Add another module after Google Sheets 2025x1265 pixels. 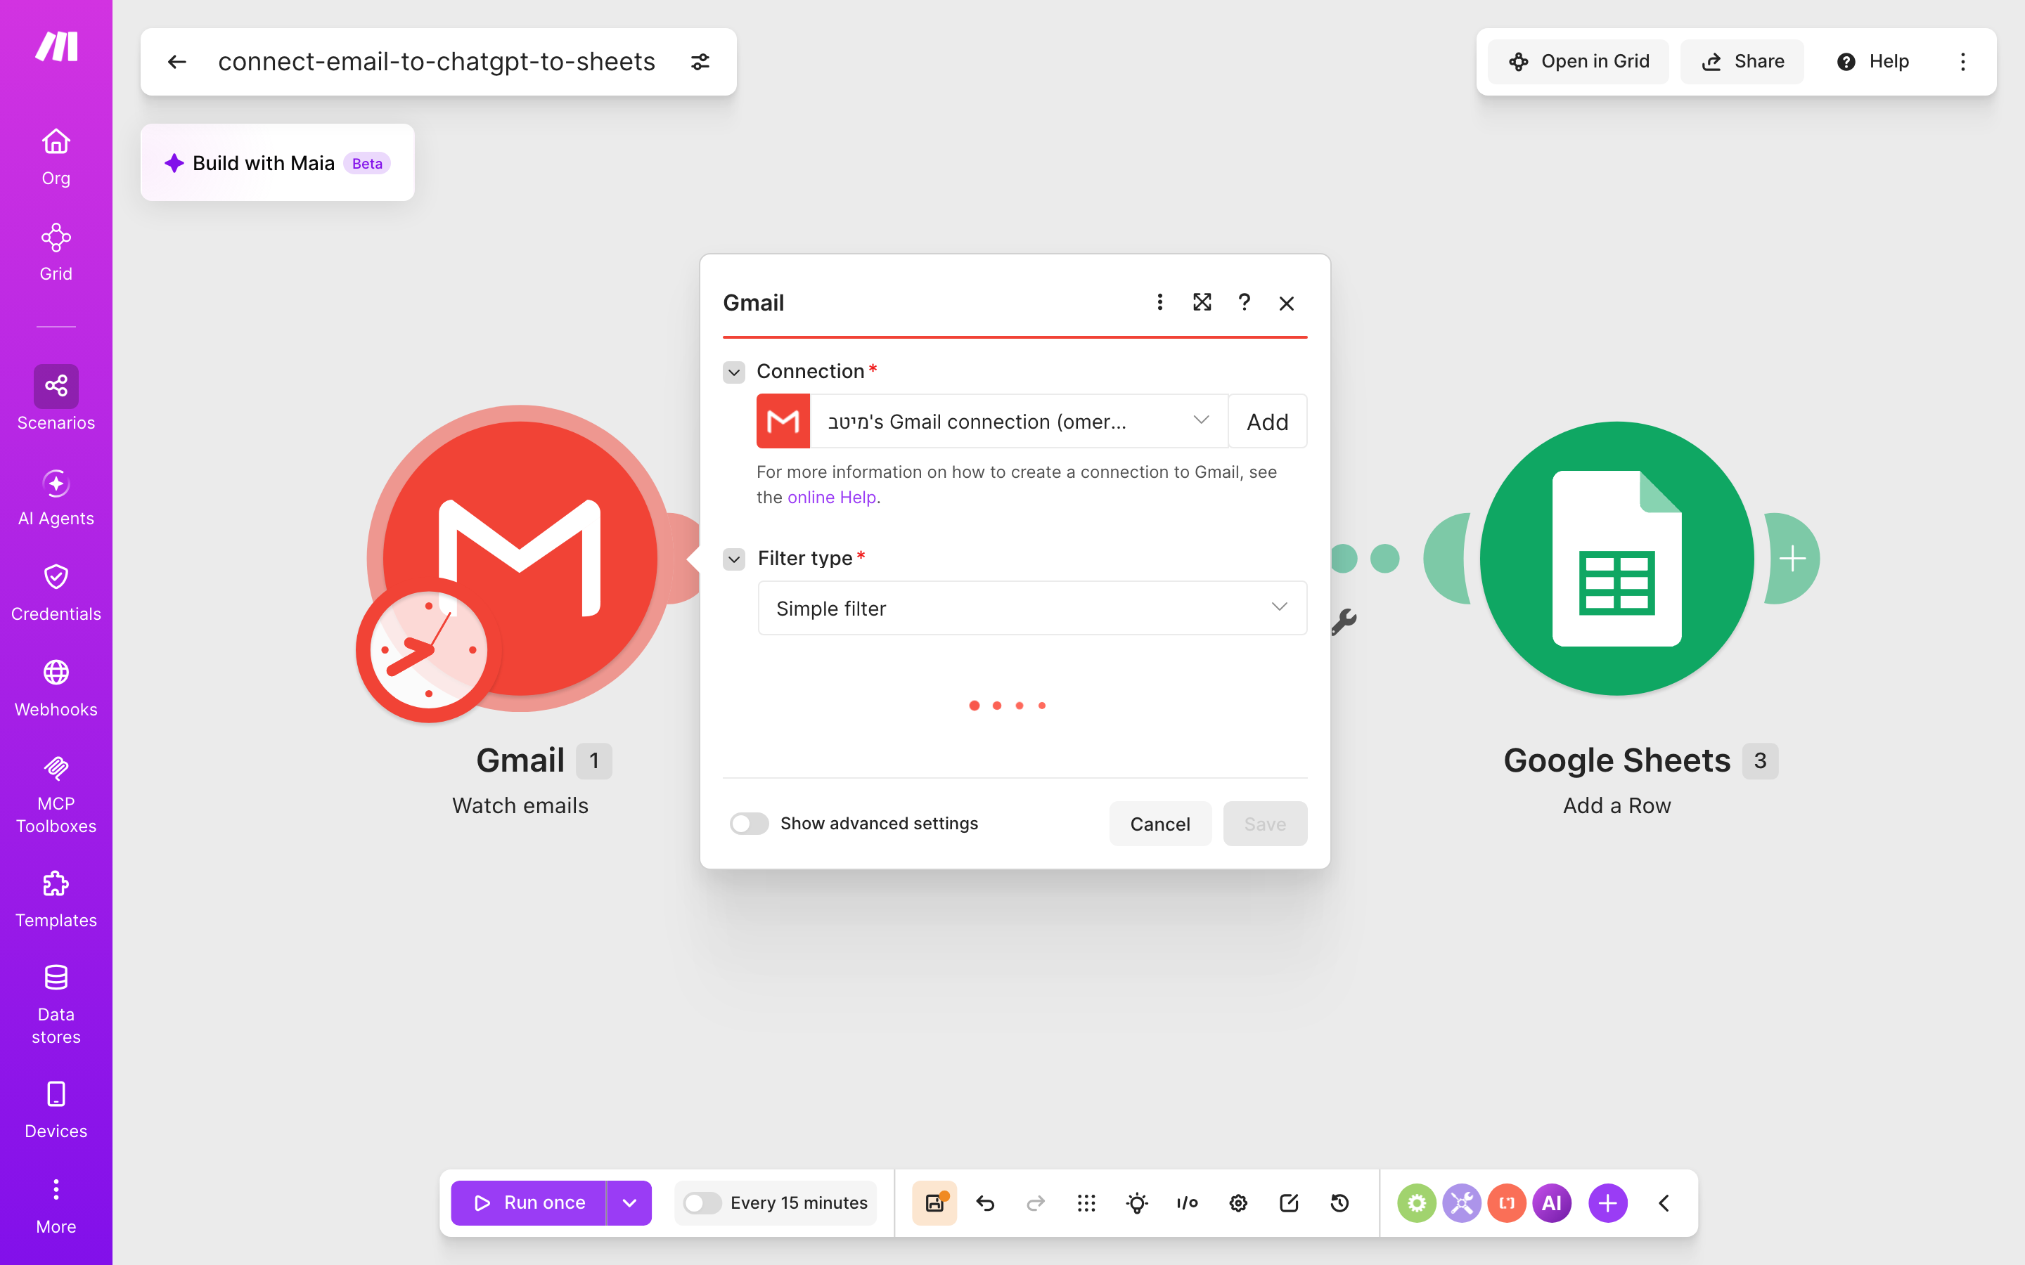(x=1792, y=558)
